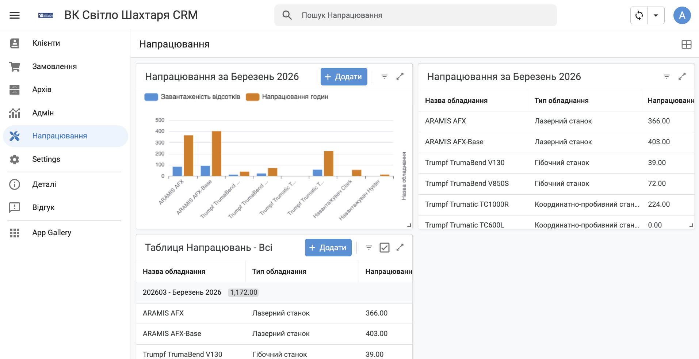The width and height of the screenshot is (699, 359).
Task: Go to Клієнти in sidebar
Action: click(x=46, y=43)
